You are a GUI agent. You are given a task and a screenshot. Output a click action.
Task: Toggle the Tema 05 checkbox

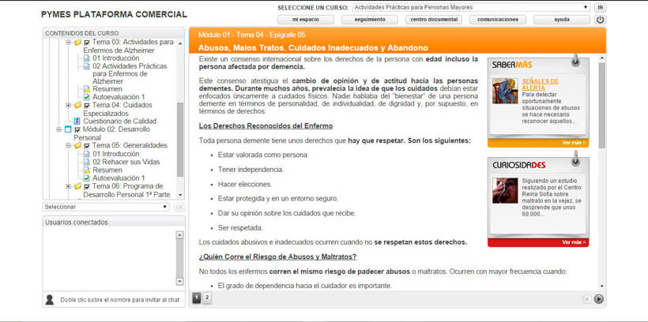[87, 146]
